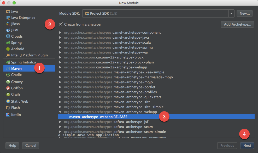Expand the softeu-archetype-jsf node
This screenshot has width=258, height=153.
tap(60, 122)
